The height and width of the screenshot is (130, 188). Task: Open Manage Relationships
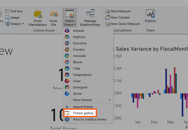point(90,18)
